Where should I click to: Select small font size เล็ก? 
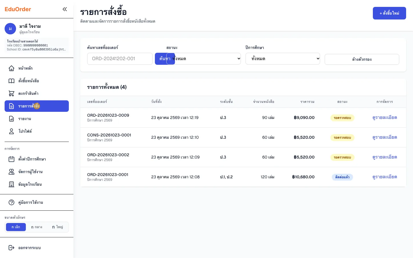pos(16,227)
